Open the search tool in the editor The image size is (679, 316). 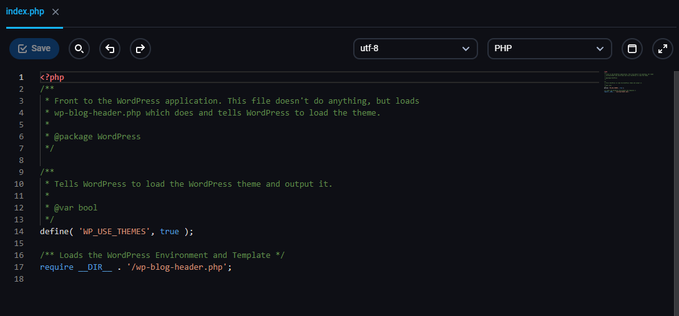click(x=79, y=49)
